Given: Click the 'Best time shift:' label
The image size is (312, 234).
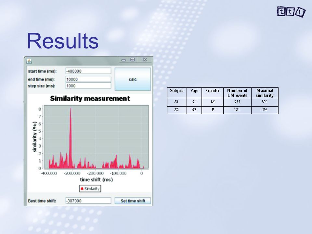Looking at the screenshot, I should [42, 201].
